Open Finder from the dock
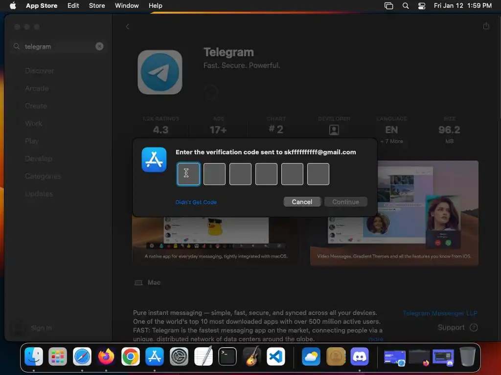501x375 pixels. coord(34,356)
